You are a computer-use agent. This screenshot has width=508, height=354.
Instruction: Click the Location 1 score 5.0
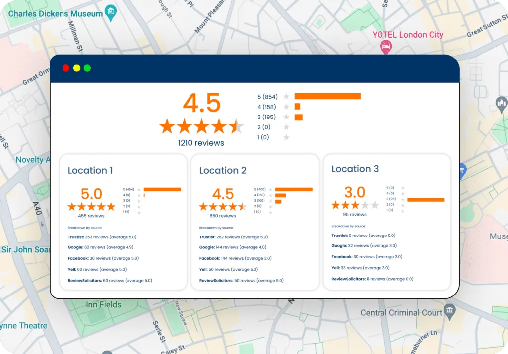tap(91, 194)
